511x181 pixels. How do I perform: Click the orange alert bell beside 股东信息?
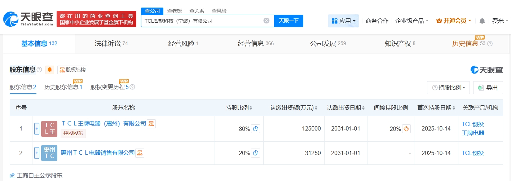click(50, 70)
